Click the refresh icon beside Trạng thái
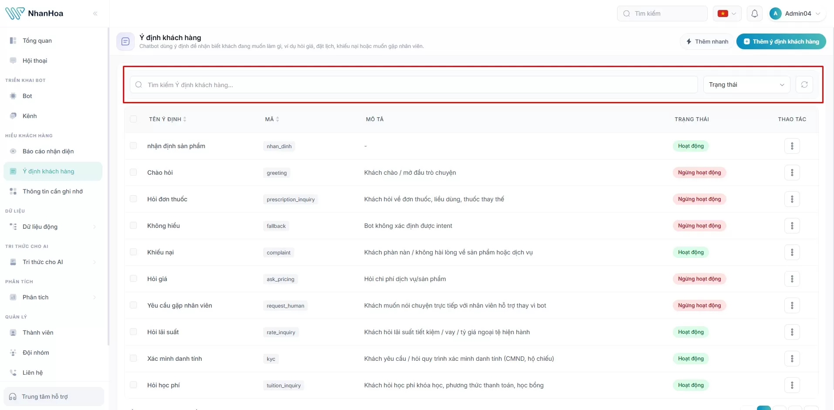Screen dimensions: 834x410 [x=804, y=85]
